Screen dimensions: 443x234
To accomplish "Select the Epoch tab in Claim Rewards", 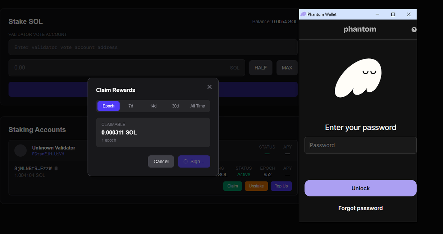I will 109,106.
